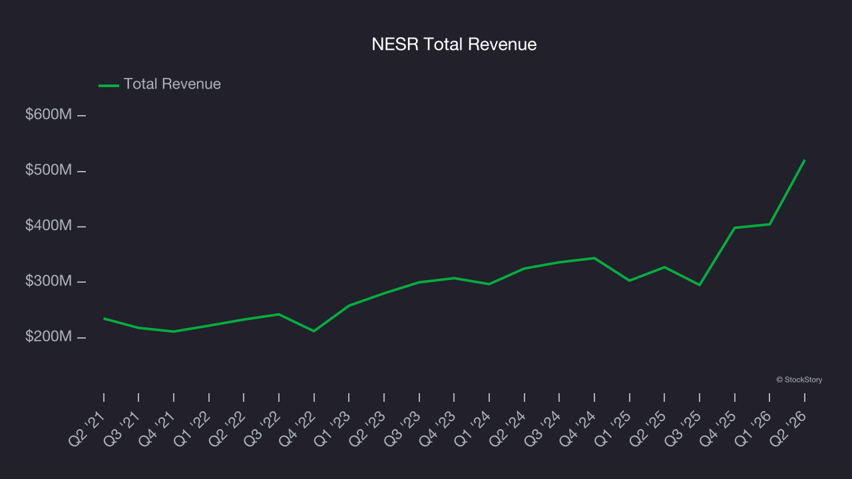The image size is (852, 479).
Task: Click the Q4 '22 x-axis label
Action: click(x=299, y=428)
